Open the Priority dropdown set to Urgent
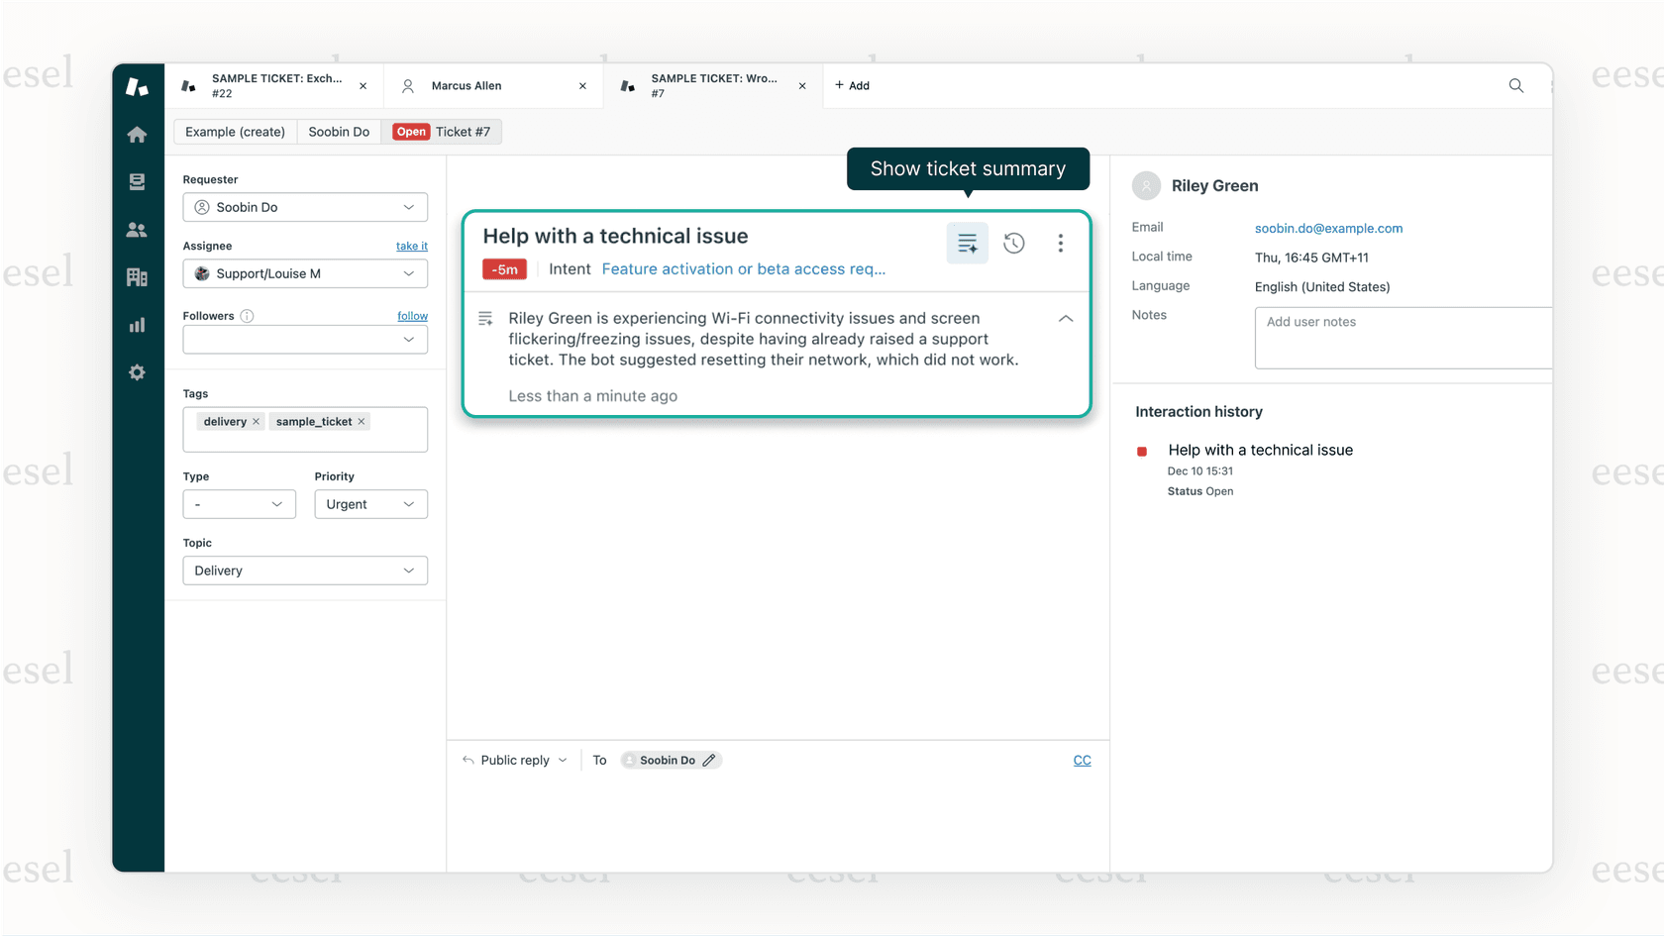 [370, 504]
